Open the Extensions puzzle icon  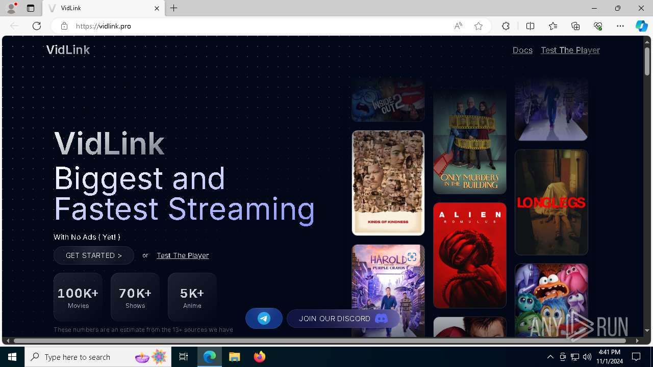[506, 26]
